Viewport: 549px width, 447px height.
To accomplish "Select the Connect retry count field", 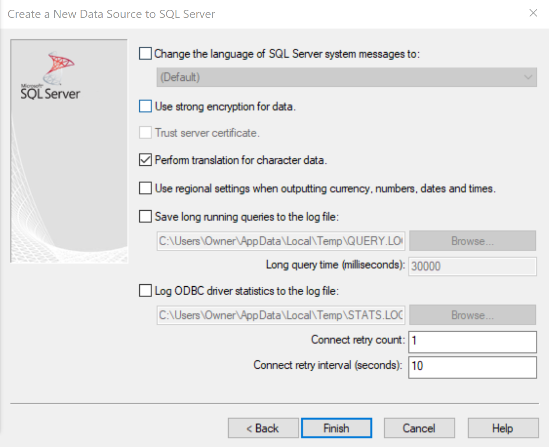I will point(472,341).
